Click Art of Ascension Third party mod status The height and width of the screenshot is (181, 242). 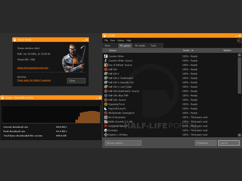pos(195,117)
